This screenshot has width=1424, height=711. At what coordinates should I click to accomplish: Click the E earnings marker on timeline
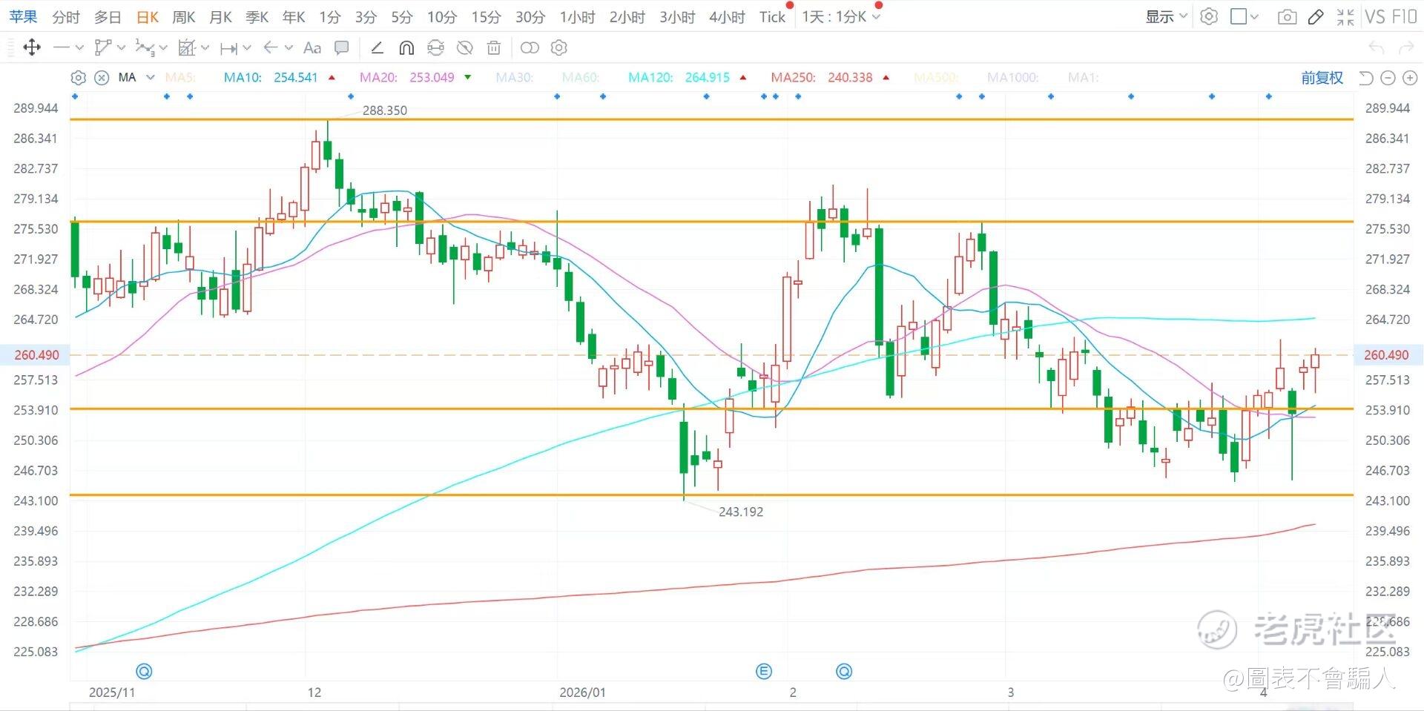(764, 672)
